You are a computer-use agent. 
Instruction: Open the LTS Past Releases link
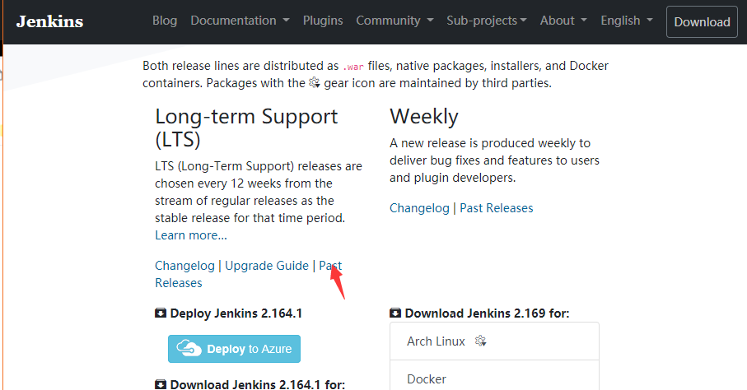click(x=330, y=266)
